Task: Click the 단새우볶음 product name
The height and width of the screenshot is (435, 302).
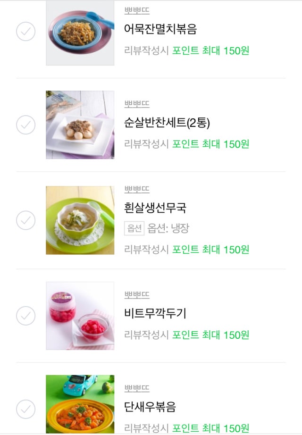Action: [x=150, y=407]
